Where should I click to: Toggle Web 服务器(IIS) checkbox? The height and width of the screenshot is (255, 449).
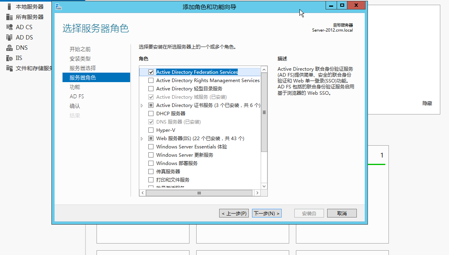click(x=151, y=139)
